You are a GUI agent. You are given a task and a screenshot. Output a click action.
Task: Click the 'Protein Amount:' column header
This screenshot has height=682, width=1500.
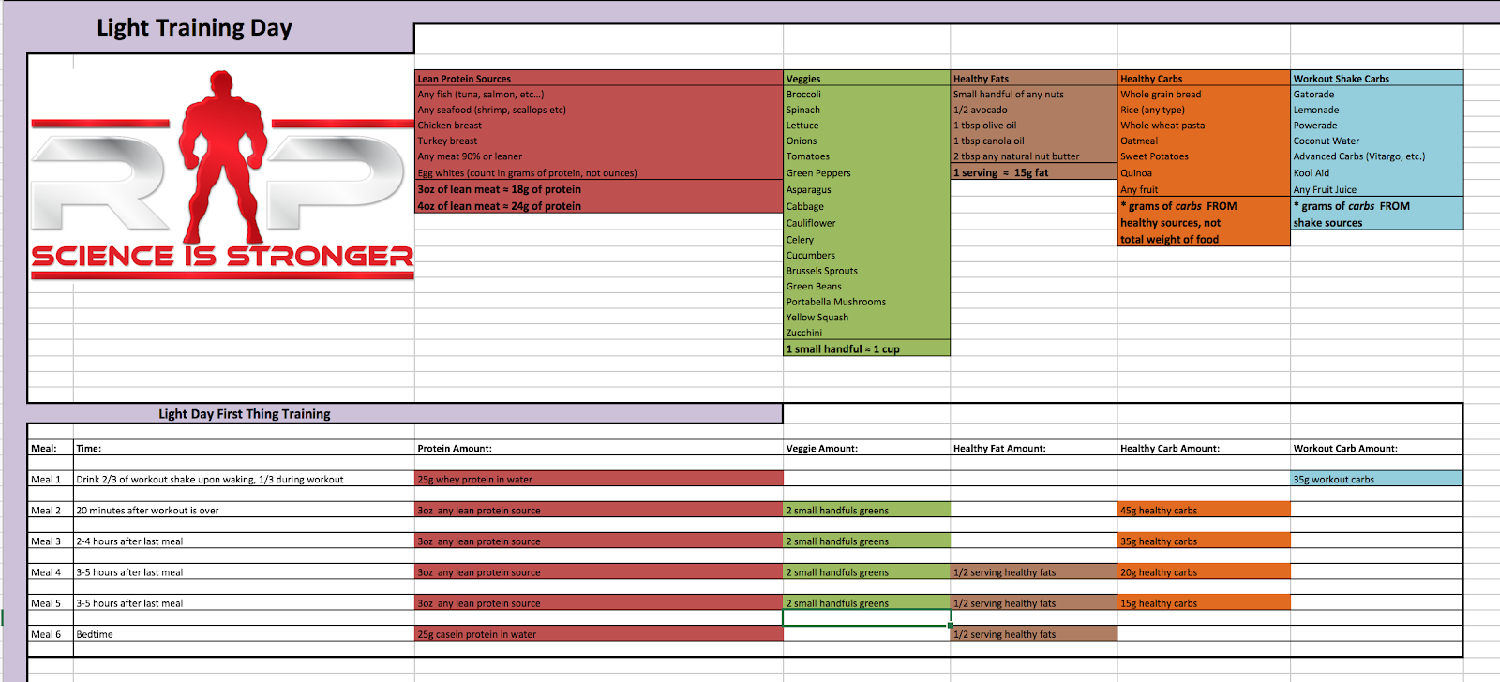pyautogui.click(x=599, y=448)
